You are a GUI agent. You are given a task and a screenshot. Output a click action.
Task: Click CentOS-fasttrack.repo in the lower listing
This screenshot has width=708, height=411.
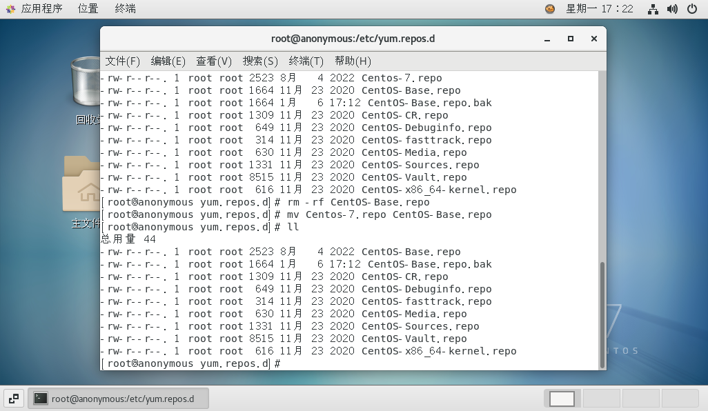426,301
